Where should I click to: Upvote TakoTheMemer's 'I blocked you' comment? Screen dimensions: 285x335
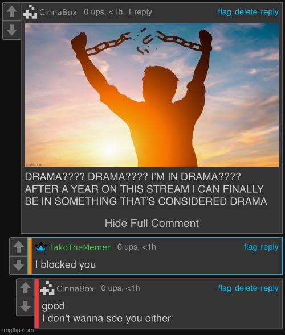click(x=18, y=247)
